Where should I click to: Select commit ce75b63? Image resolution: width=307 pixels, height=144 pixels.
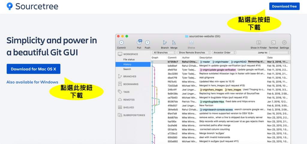(221, 98)
